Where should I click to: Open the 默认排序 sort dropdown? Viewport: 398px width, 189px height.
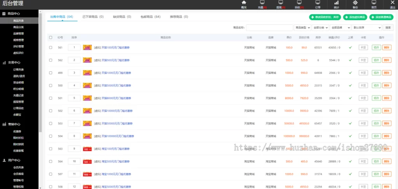coord(367,28)
